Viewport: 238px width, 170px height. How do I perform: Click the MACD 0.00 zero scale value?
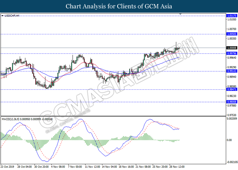pos(230,140)
